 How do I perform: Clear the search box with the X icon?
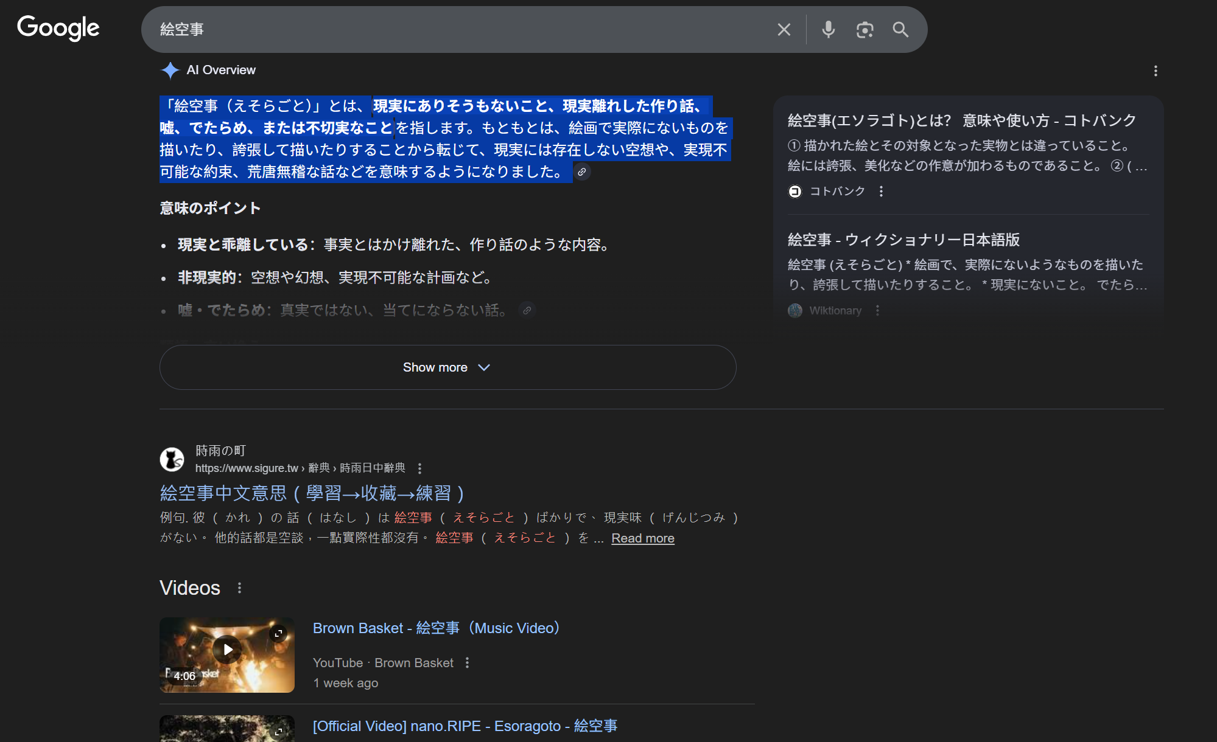coord(784,29)
